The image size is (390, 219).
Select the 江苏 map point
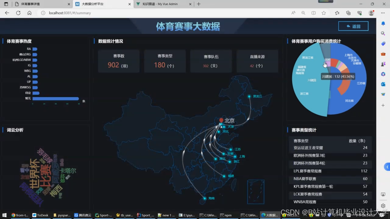231,149
